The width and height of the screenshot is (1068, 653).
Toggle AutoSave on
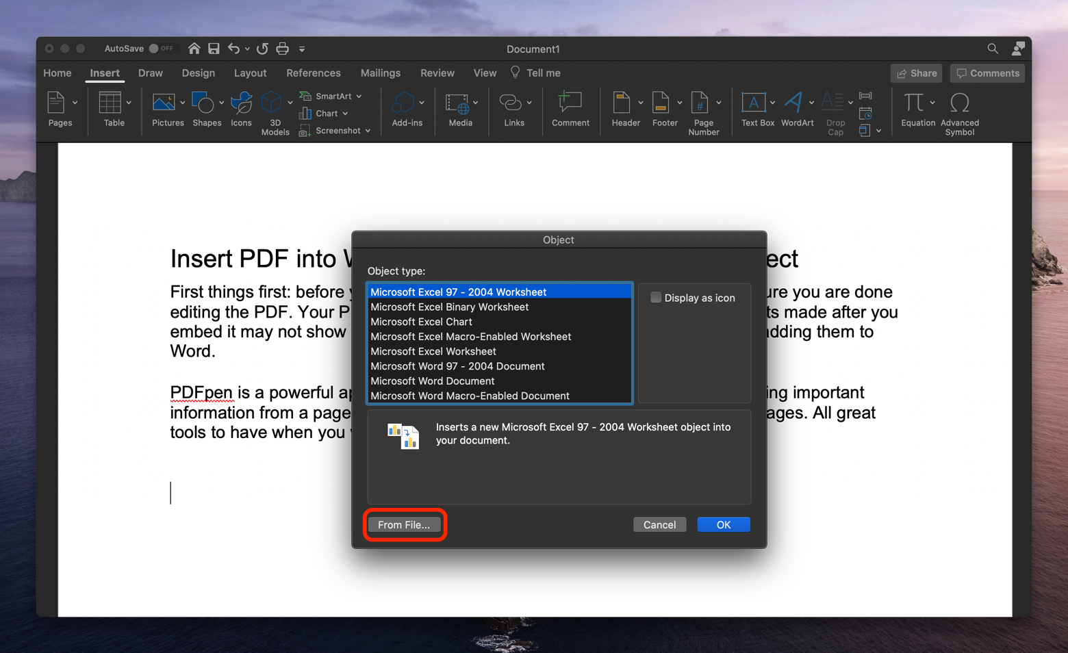click(163, 48)
